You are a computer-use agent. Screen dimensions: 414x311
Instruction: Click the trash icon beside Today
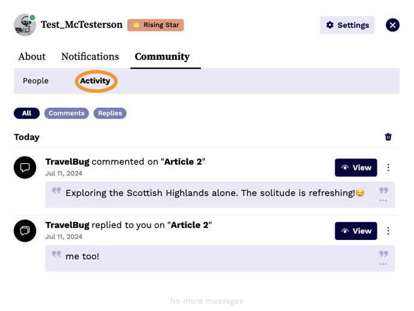pyautogui.click(x=388, y=137)
